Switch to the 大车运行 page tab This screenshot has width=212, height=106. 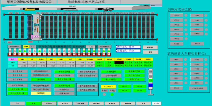[x=65, y=104]
